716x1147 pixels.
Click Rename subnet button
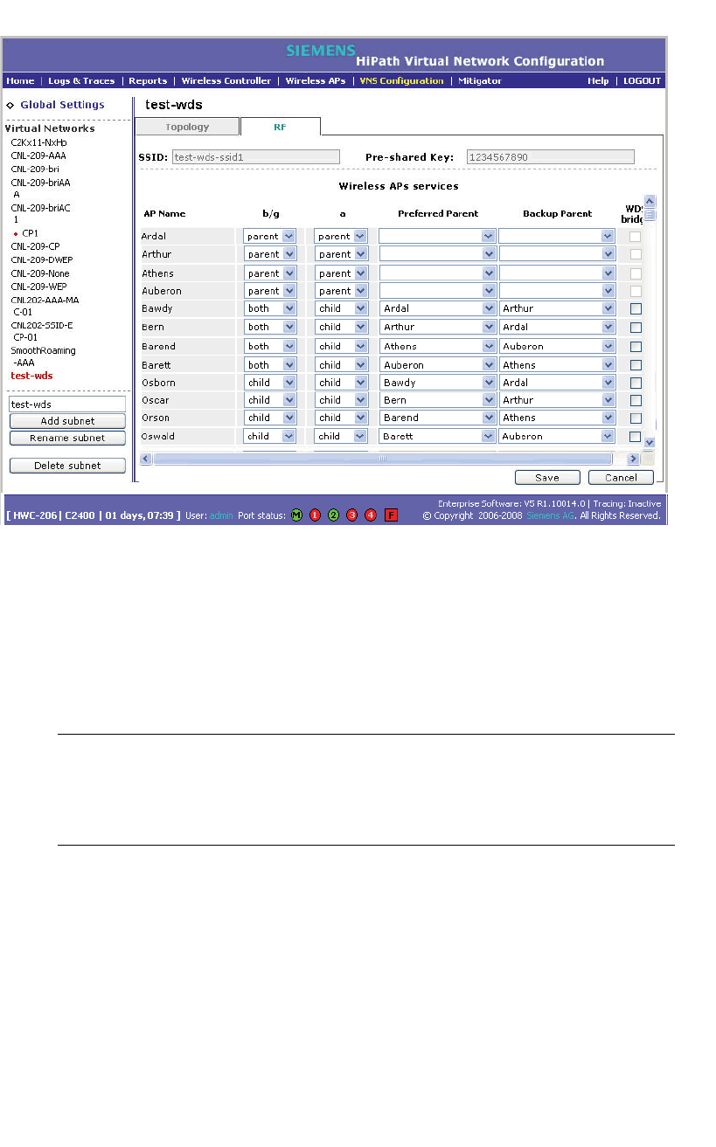click(67, 438)
